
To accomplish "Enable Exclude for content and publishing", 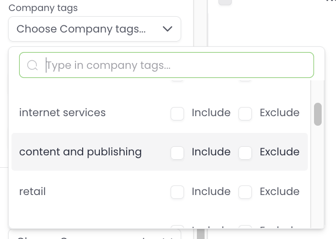I will [x=245, y=152].
